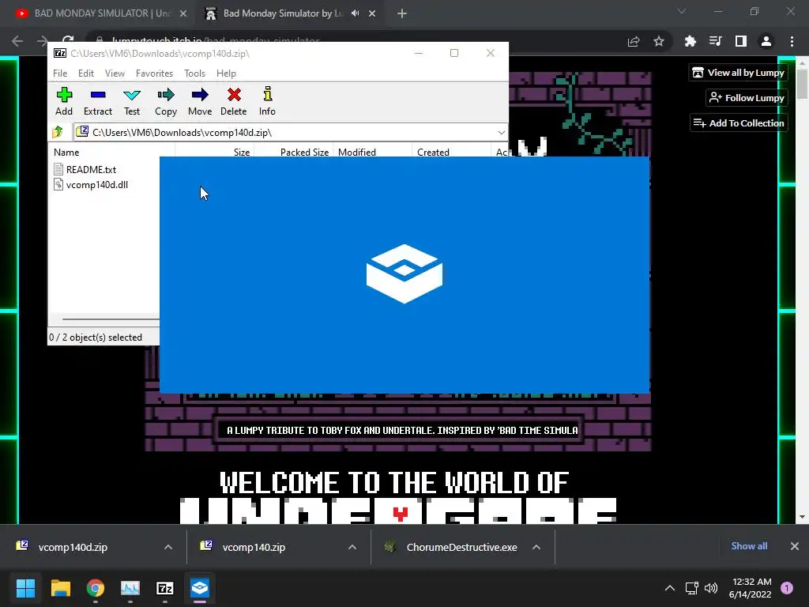This screenshot has width=809, height=607.
Task: Open the system monitor taskbar icon
Action: tap(130, 588)
